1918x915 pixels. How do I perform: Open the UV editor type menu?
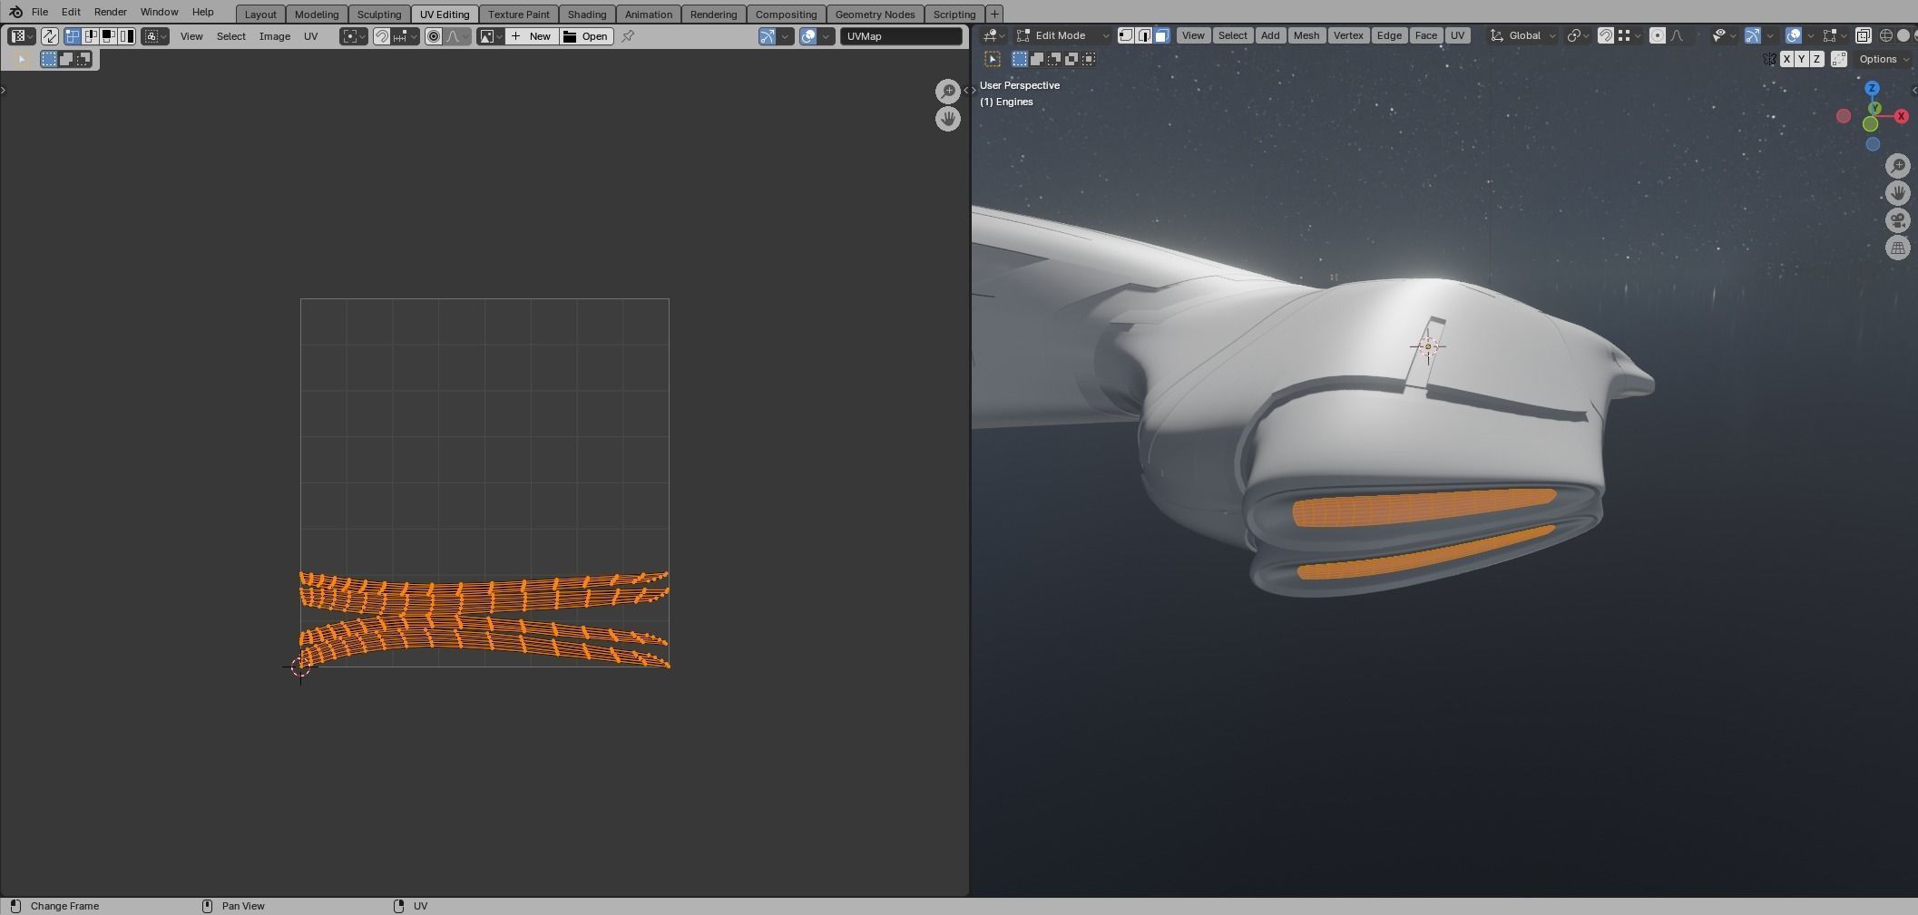[x=21, y=36]
